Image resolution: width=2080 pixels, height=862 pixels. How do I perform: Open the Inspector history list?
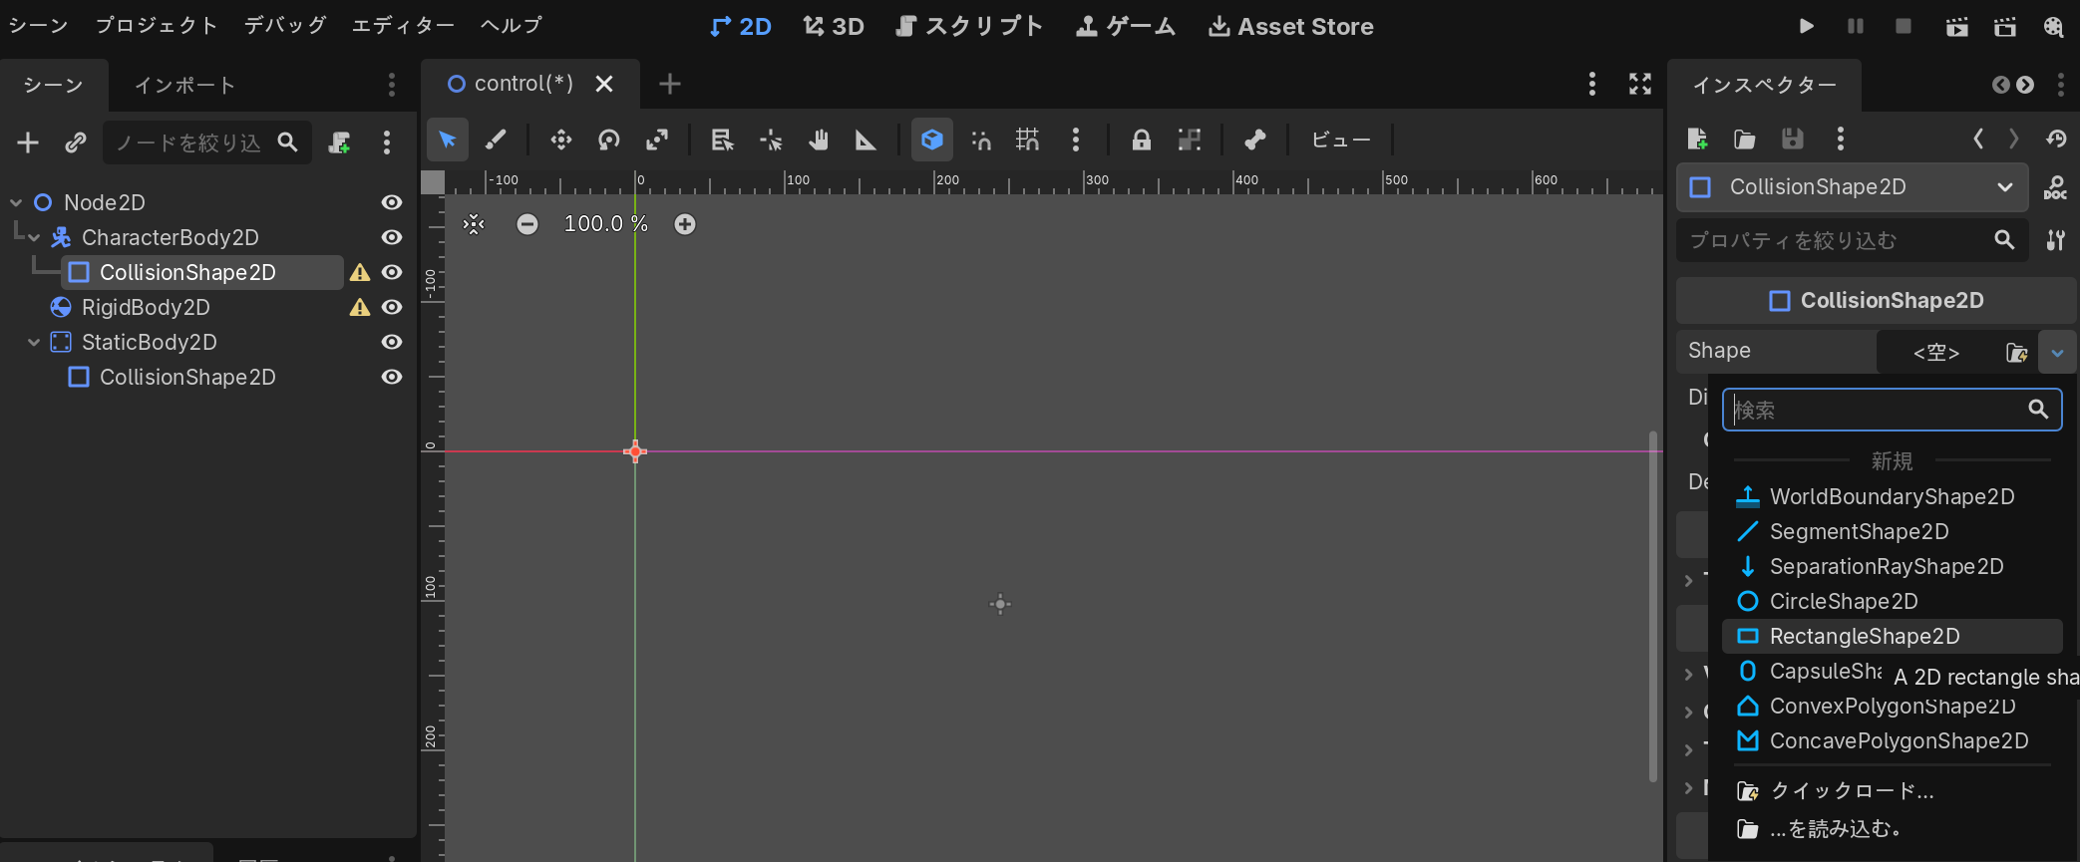pos(2056,139)
